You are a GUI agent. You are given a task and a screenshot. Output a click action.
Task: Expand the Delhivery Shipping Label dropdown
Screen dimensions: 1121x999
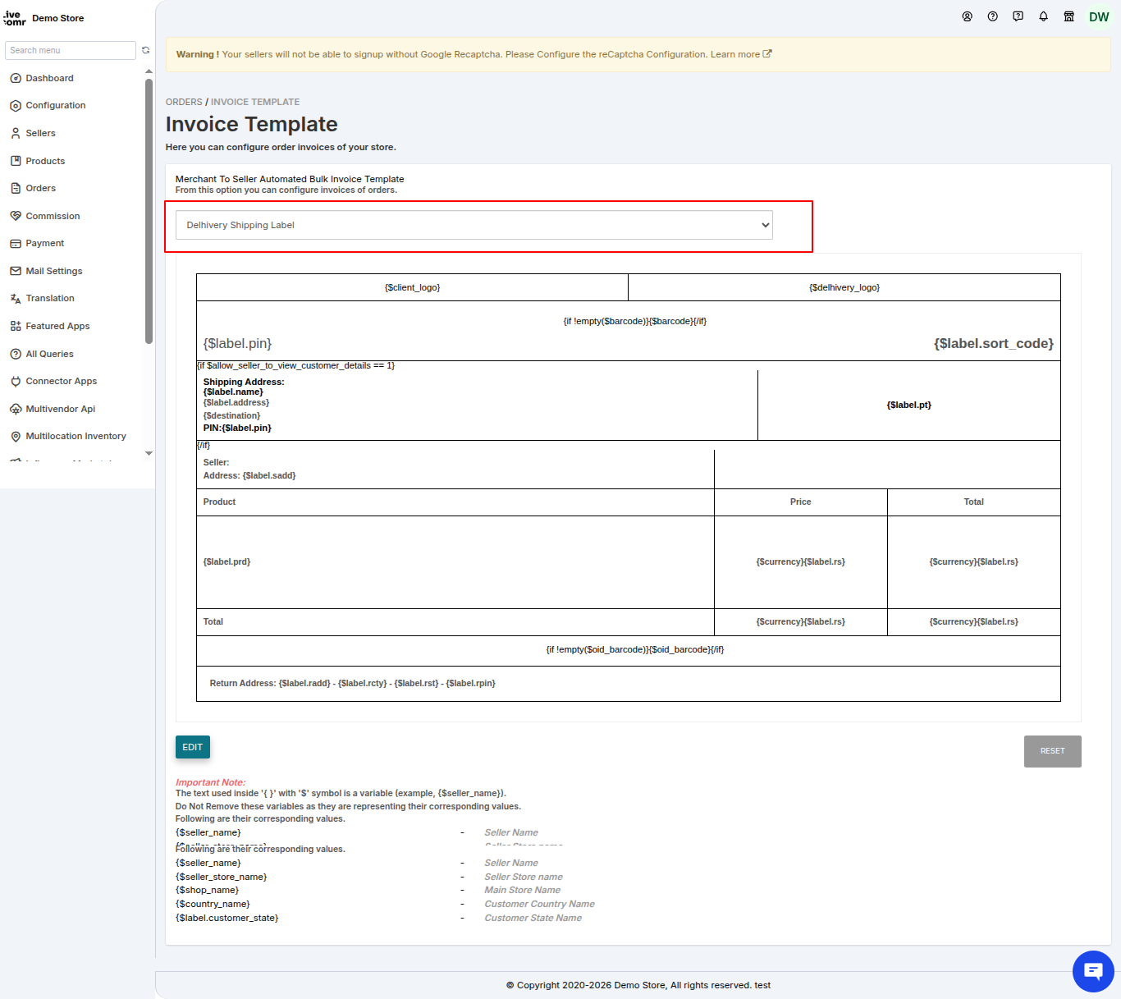click(x=474, y=225)
